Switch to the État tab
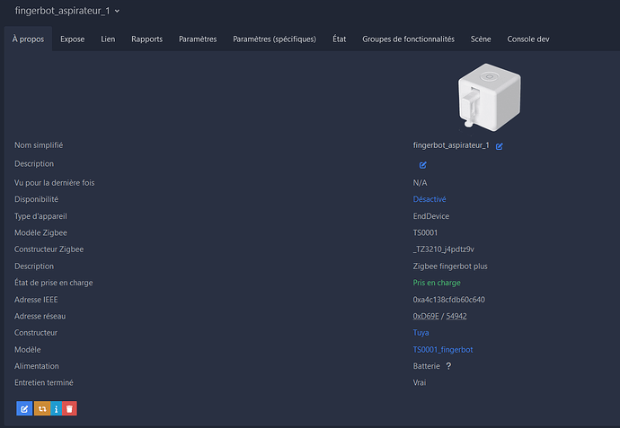The image size is (620, 428). coord(339,39)
